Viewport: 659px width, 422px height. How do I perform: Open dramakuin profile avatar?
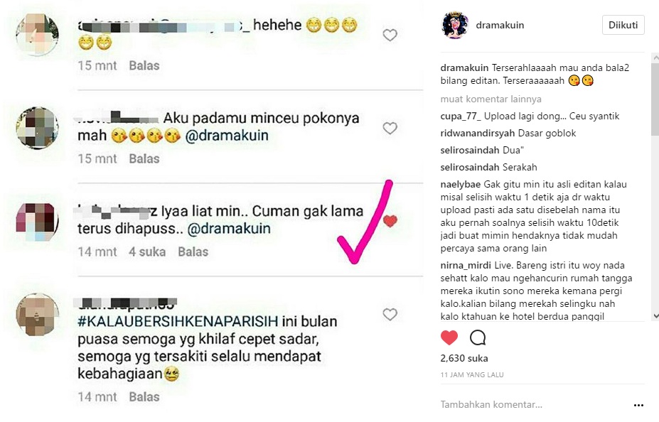(x=455, y=25)
